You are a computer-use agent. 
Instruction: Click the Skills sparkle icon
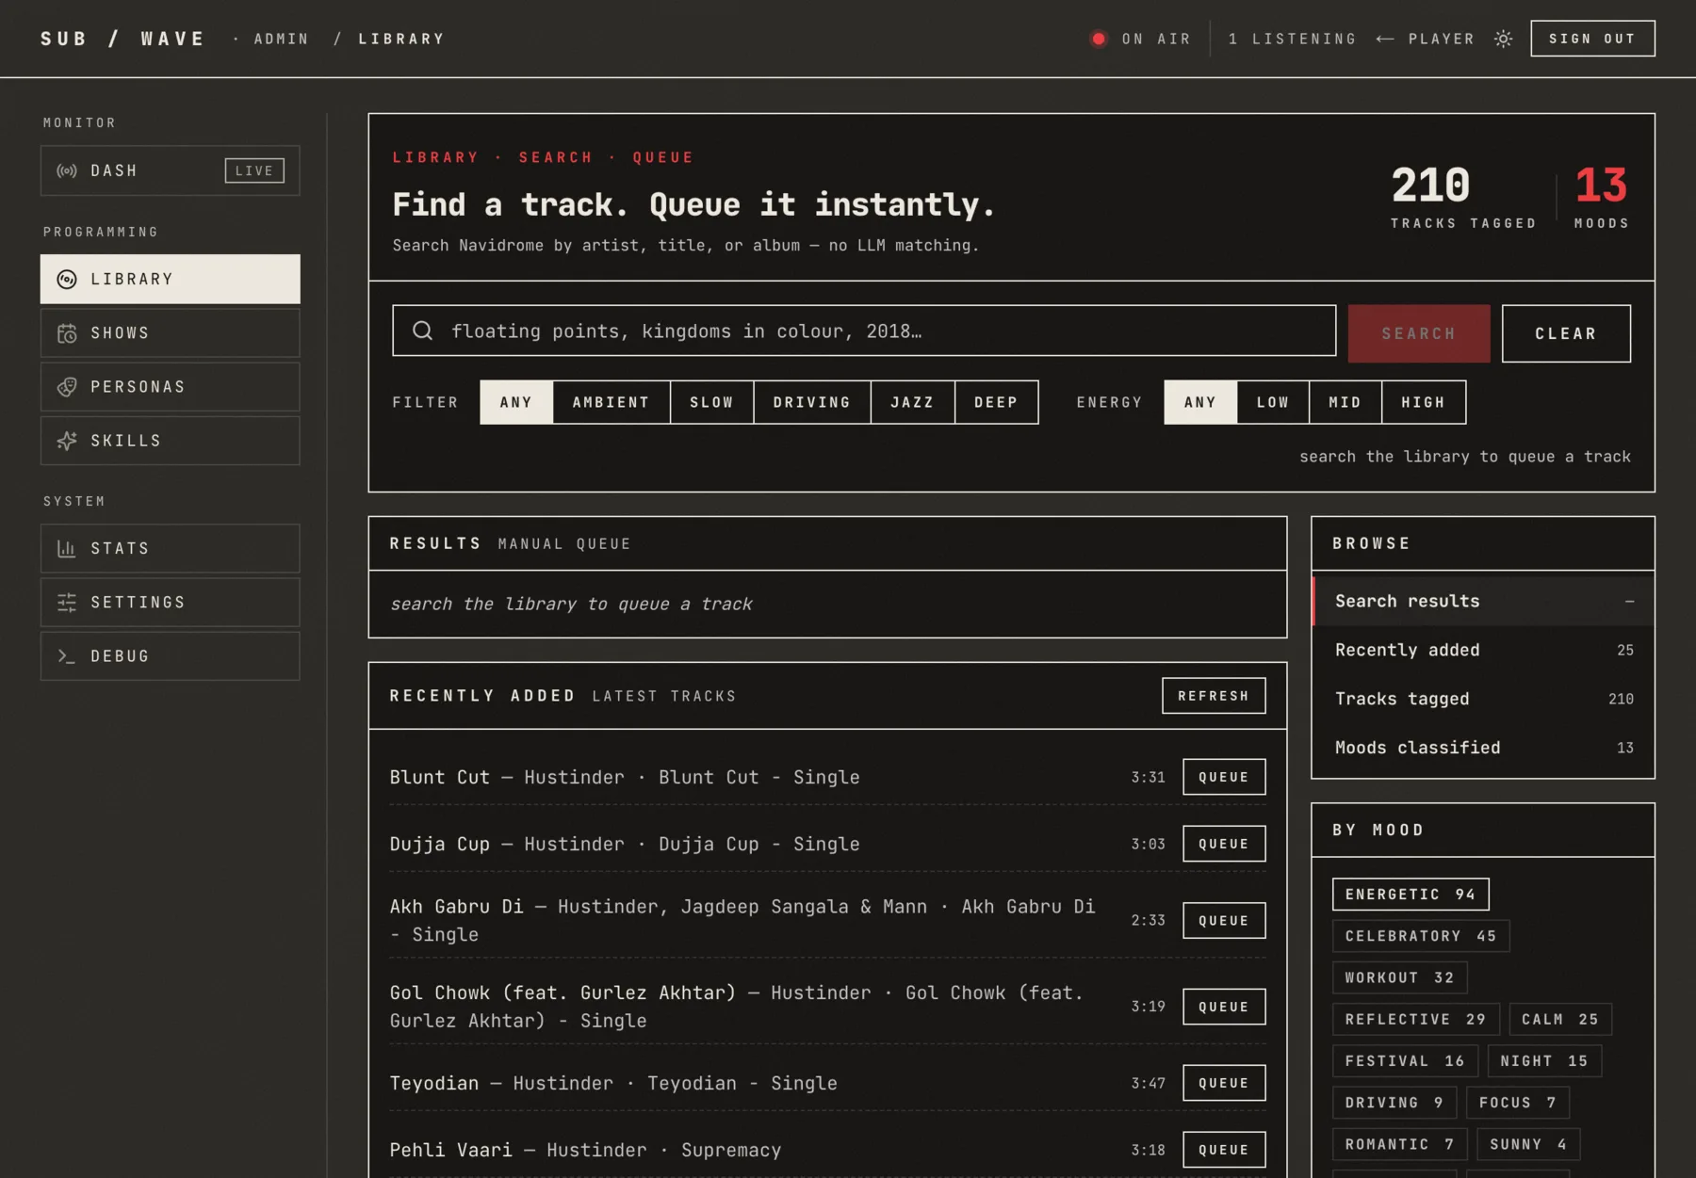pyautogui.click(x=67, y=441)
